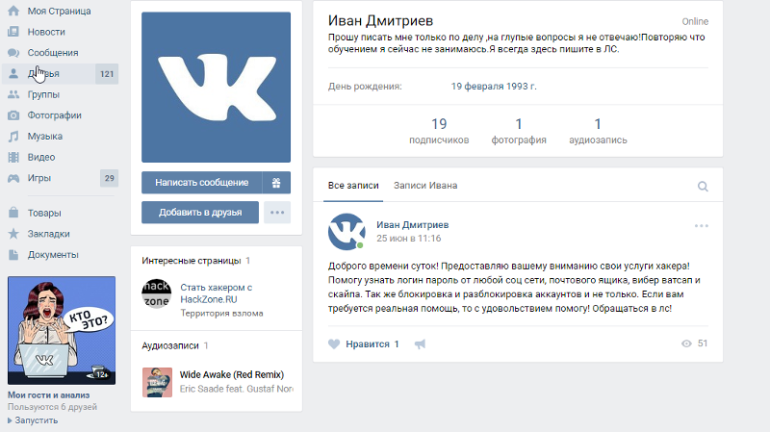The image size is (770, 432).
Task: Open the 19 подписчиков counter
Action: [439, 131]
